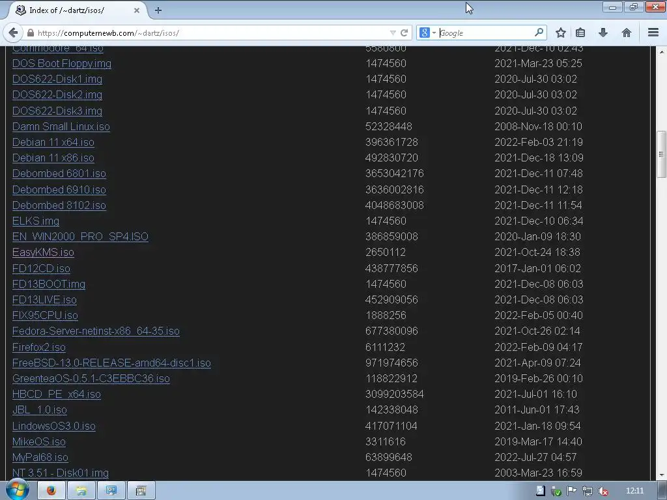Screen dimensions: 667x500
Task: Open LindowsOS3.0.iso link
Action: pyautogui.click(x=53, y=426)
